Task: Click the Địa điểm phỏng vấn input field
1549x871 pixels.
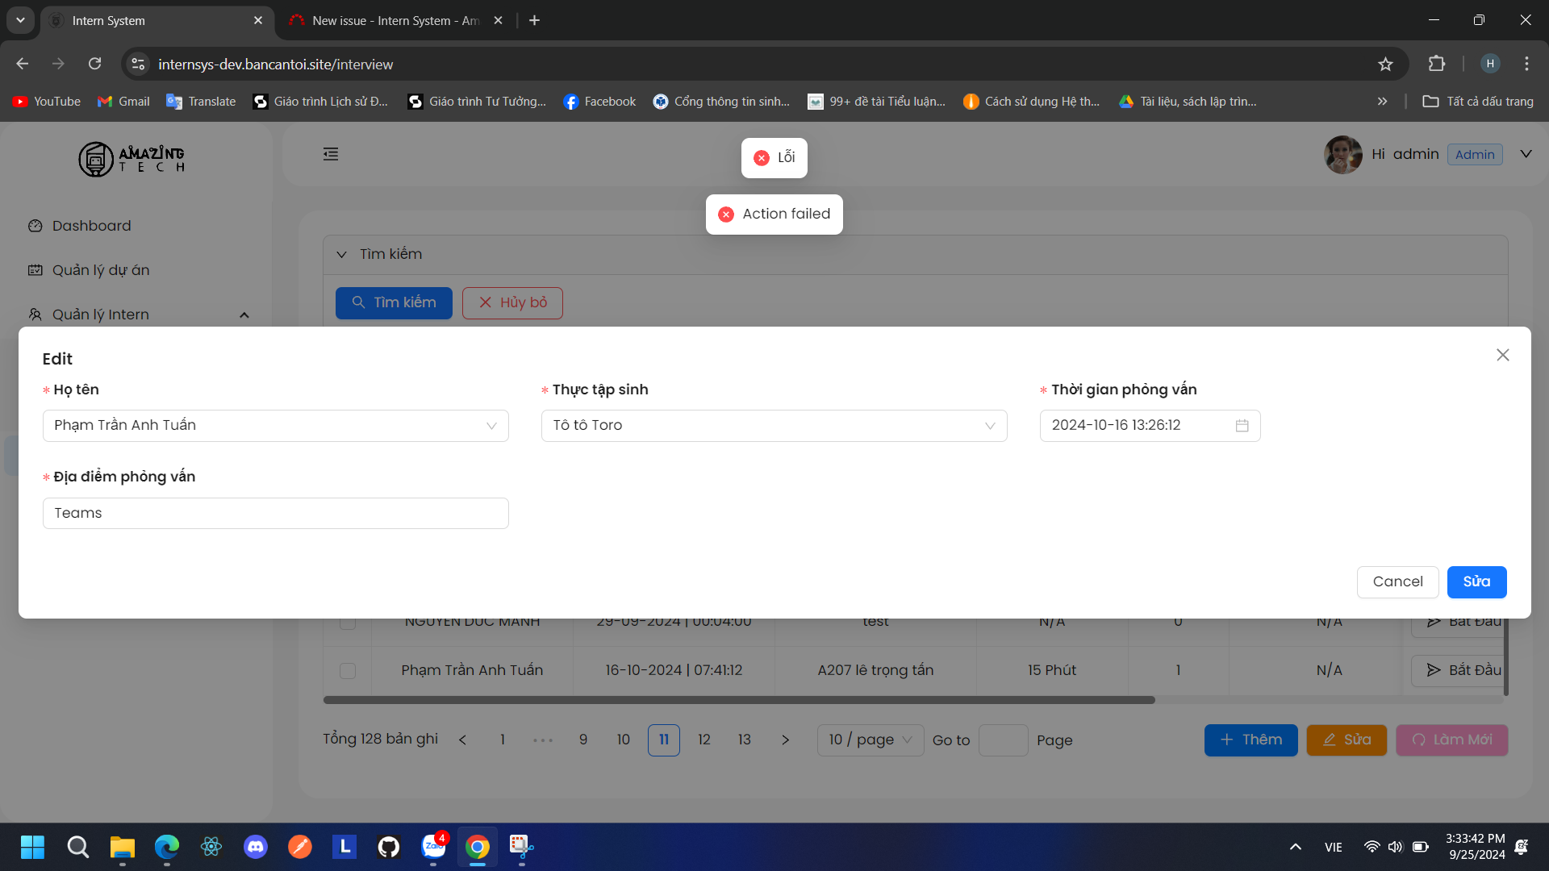Action: (x=275, y=514)
